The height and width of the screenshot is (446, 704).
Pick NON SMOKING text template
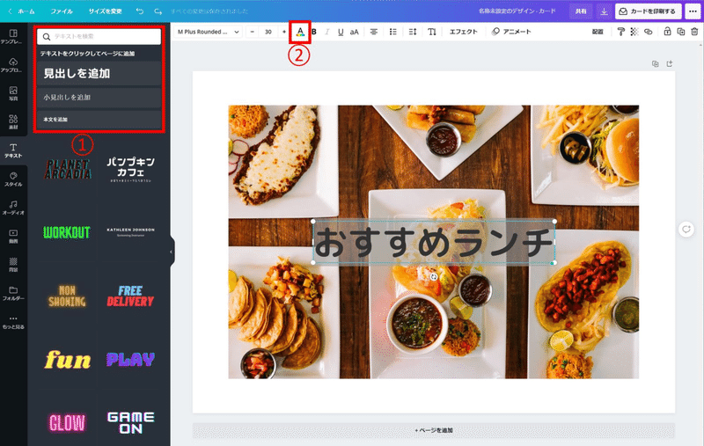68,296
